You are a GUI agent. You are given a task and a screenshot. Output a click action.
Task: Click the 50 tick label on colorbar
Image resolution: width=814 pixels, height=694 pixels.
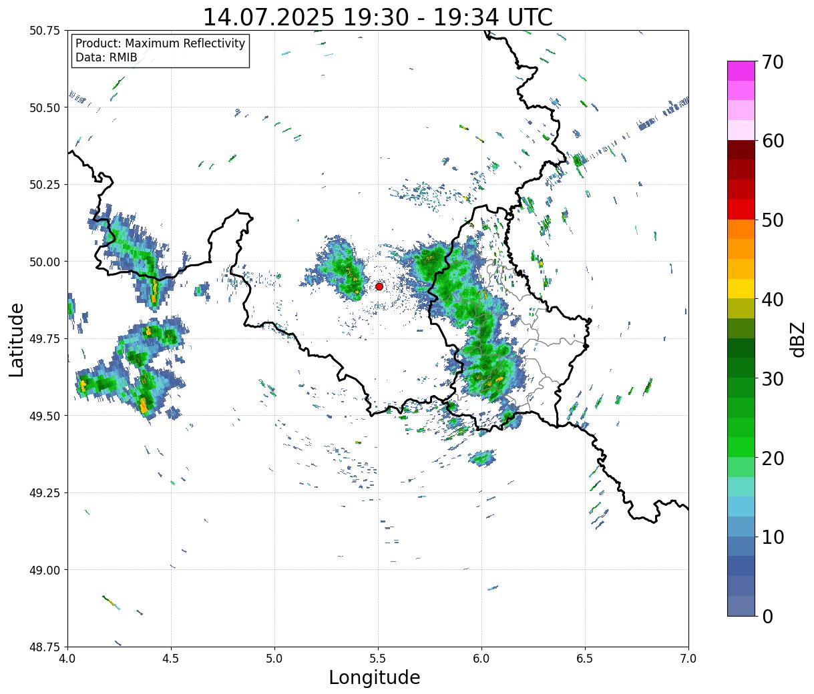coord(773,220)
